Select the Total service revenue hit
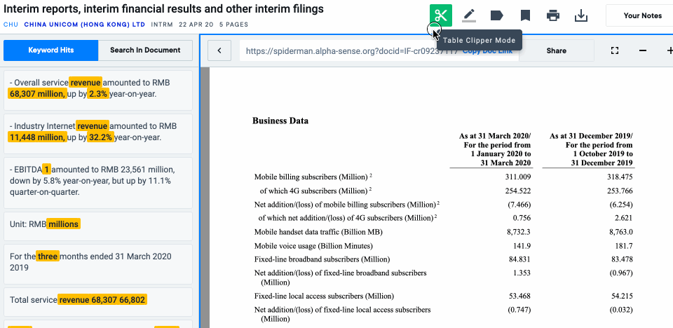 point(97,300)
